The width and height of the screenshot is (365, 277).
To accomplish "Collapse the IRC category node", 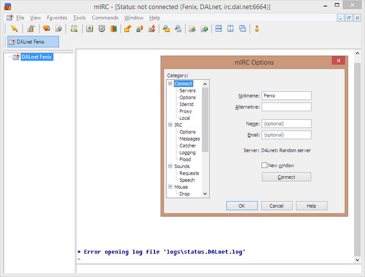I will click(x=170, y=125).
